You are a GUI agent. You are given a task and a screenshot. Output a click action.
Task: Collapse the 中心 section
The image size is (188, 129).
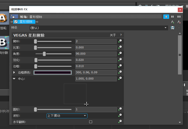coord(14,79)
